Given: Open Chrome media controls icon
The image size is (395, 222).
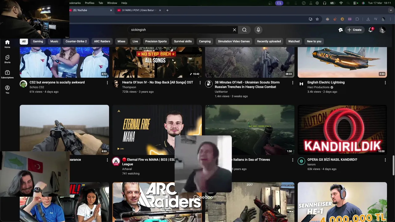Looking at the screenshot, I should click(x=376, y=19).
